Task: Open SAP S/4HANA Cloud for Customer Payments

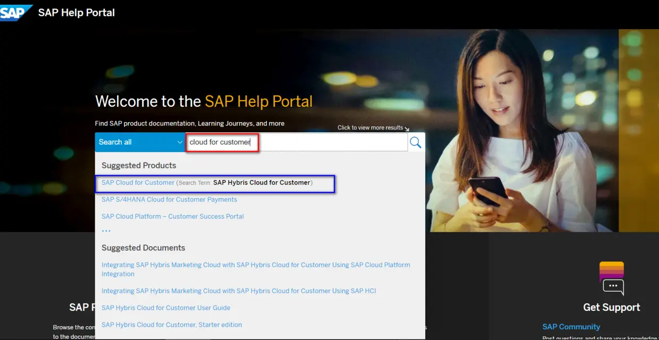Action: tap(169, 200)
